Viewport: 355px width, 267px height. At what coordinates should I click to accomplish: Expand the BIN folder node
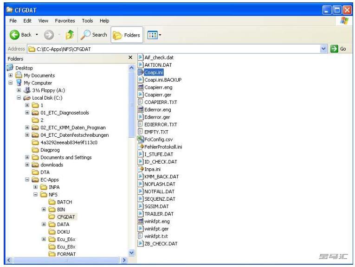click(x=44, y=210)
